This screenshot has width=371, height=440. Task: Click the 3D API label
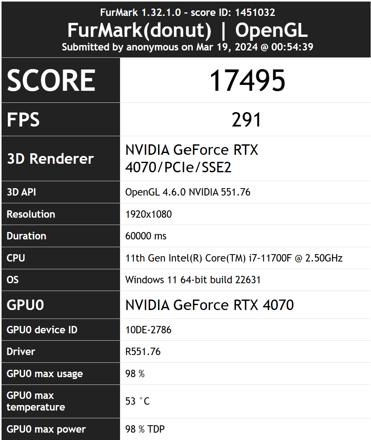[x=21, y=192]
